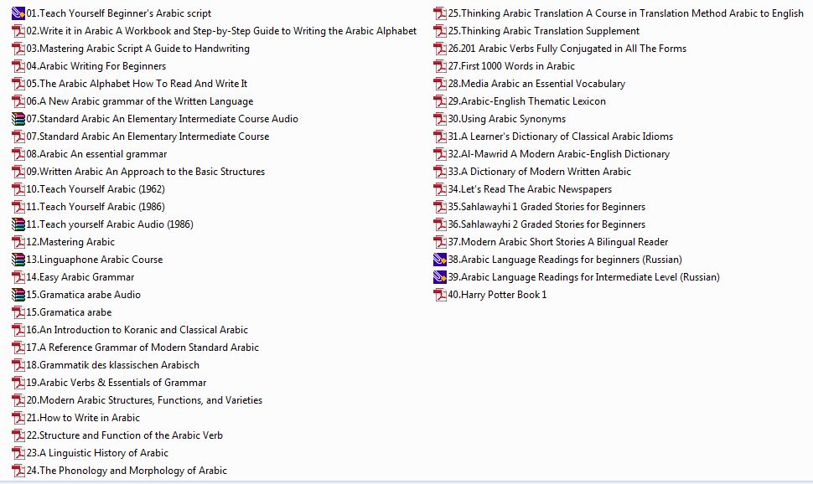Select Arabic An essential grammar file
The height and width of the screenshot is (484, 813).
click(102, 154)
